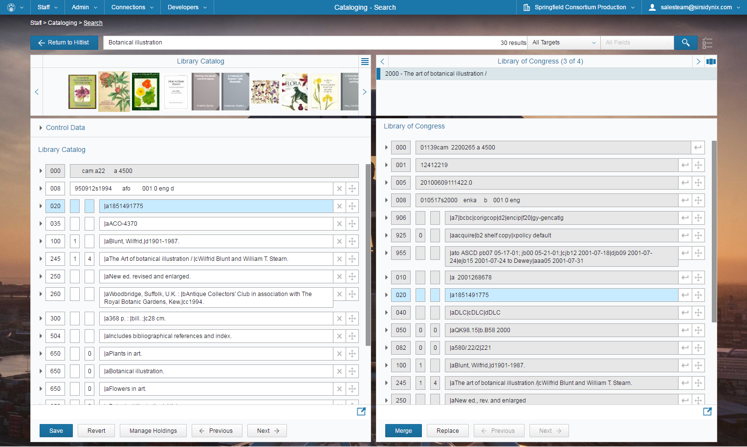Open salesteam@sirsidynix.com account menu
Image resolution: width=747 pixels, height=447 pixels.
coord(694,7)
